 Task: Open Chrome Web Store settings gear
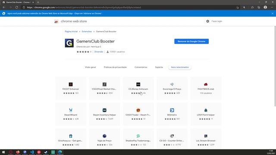point(208,21)
